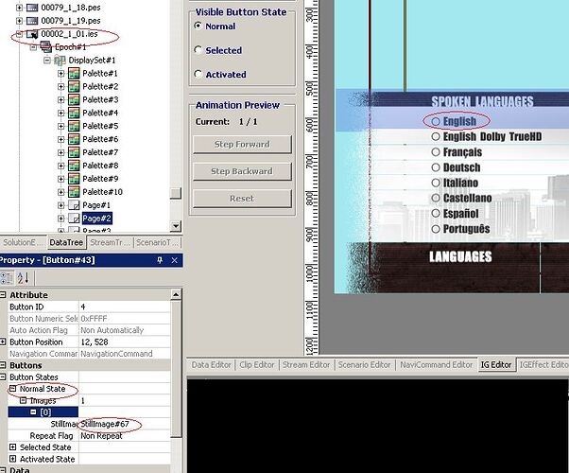Viewport: 569px width, 473px height.
Task: Click the Palette#2 icon
Action: (x=74, y=86)
